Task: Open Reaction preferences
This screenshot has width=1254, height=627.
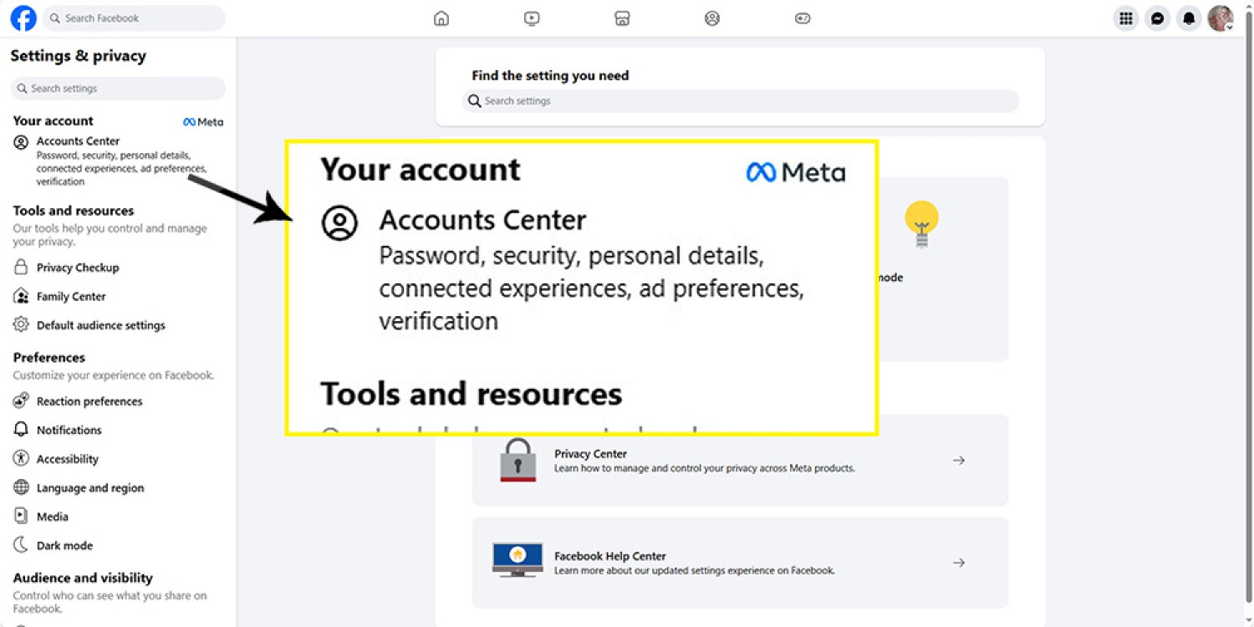Action: 89,401
